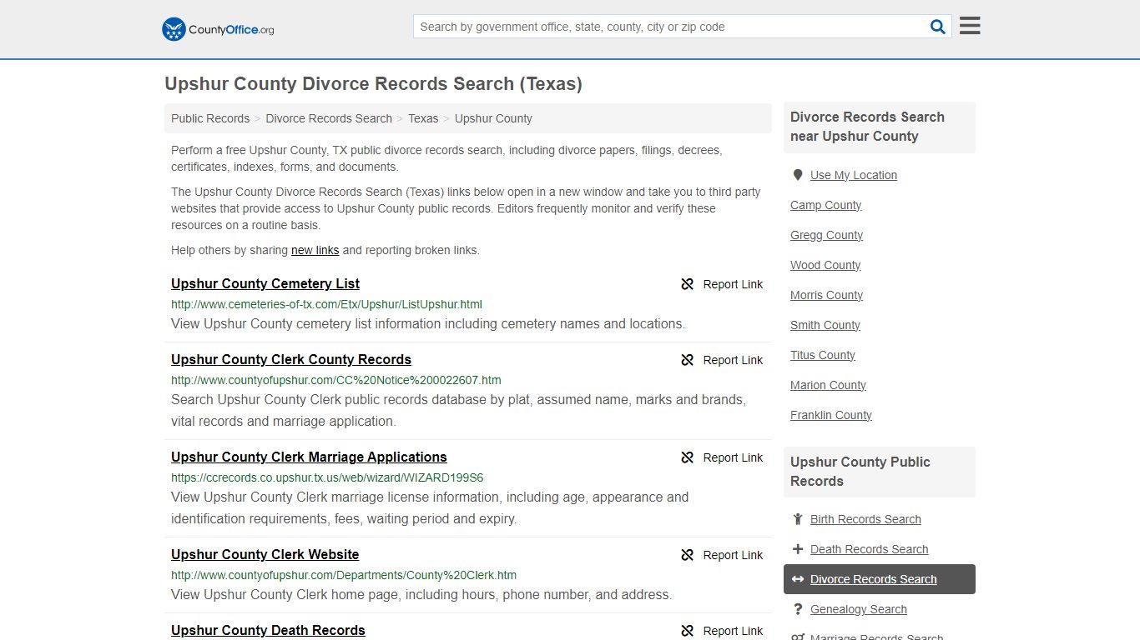Open the hamburger menu icon
Image resolution: width=1140 pixels, height=640 pixels.
[970, 26]
